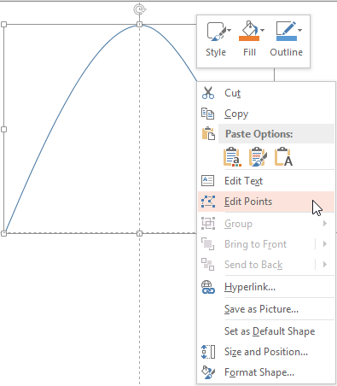The image size is (337, 386).
Task: Open Size and Position... entry
Action: point(266,352)
